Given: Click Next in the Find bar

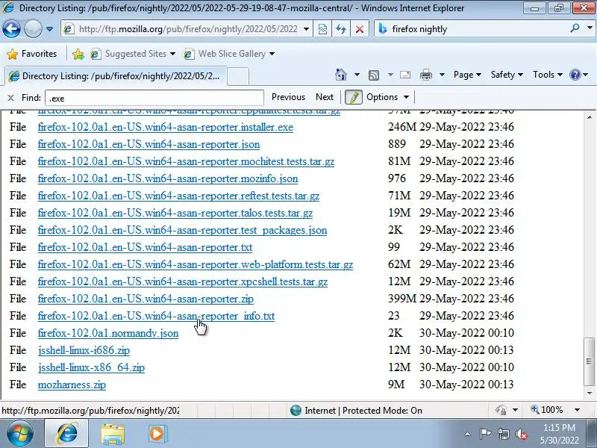Looking at the screenshot, I should pos(325,97).
